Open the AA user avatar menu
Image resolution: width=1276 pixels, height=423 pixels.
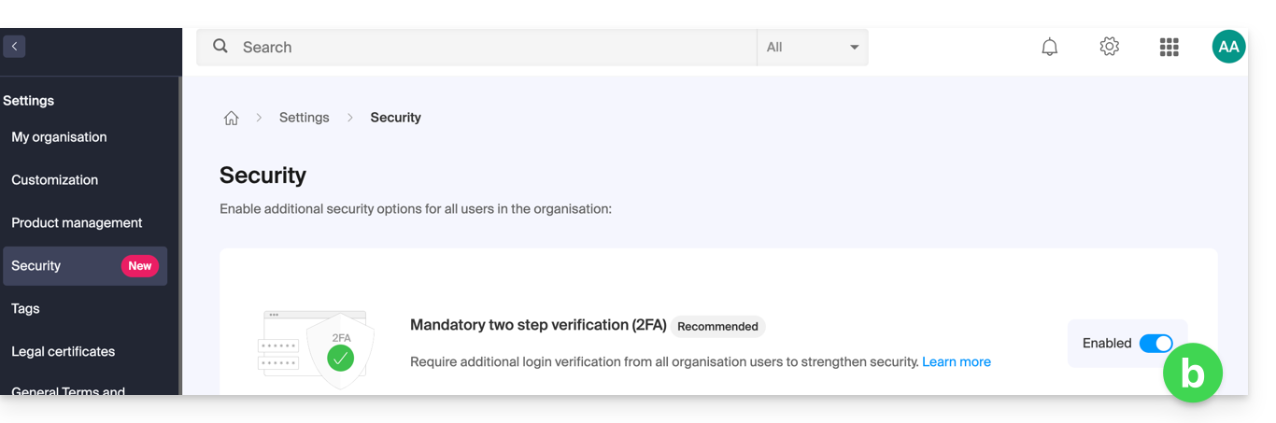(1228, 47)
